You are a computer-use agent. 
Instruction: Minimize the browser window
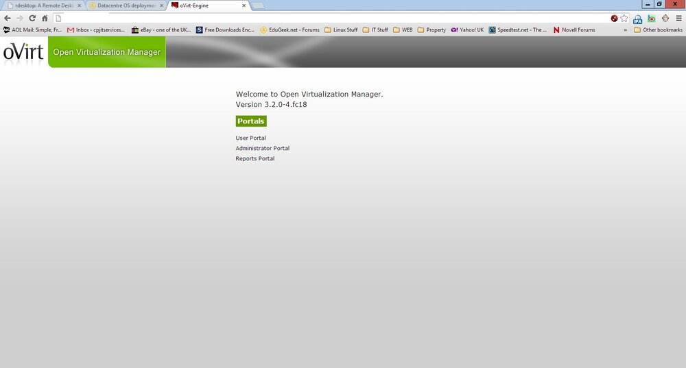(x=648, y=4)
